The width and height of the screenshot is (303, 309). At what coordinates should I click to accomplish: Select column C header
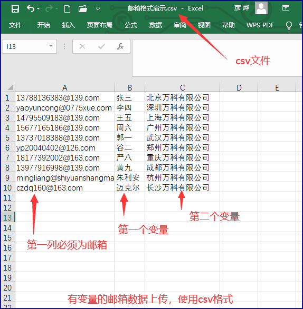point(182,88)
